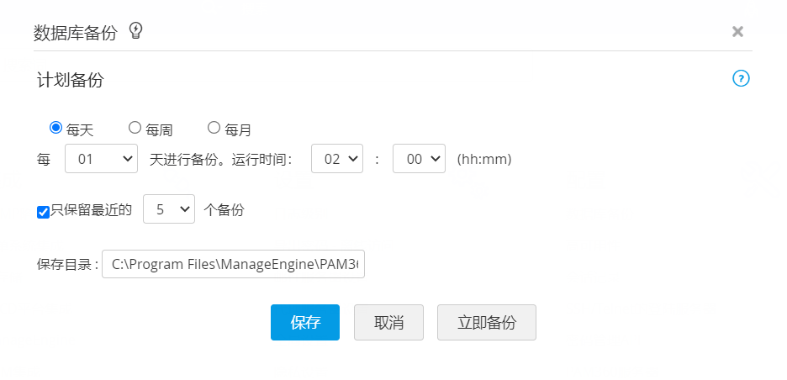Image resolution: width=787 pixels, height=380 pixels.
Task: Close the 数据库备份 dialog with X
Action: point(737,31)
